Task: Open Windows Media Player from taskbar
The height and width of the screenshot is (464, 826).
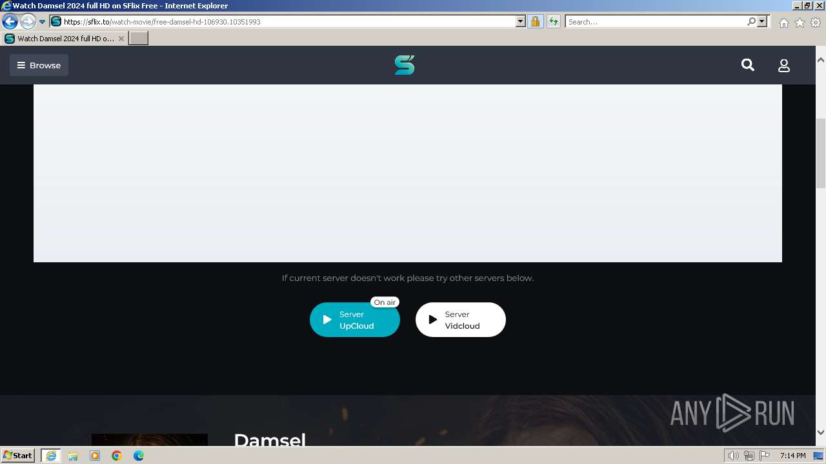Action: coord(95,456)
